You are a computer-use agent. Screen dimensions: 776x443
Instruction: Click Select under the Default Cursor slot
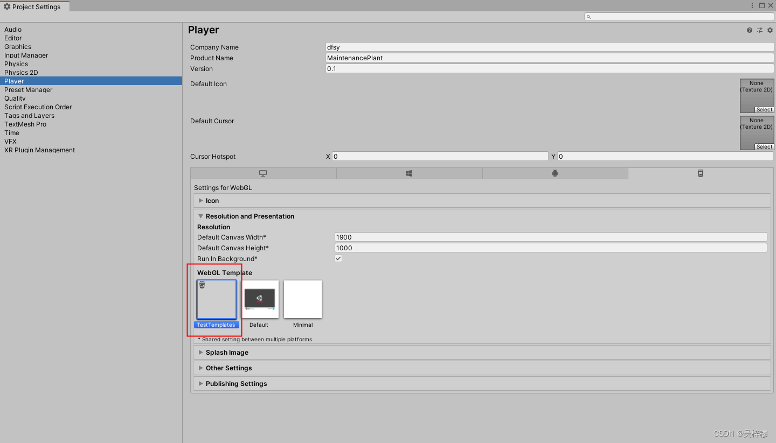point(765,146)
